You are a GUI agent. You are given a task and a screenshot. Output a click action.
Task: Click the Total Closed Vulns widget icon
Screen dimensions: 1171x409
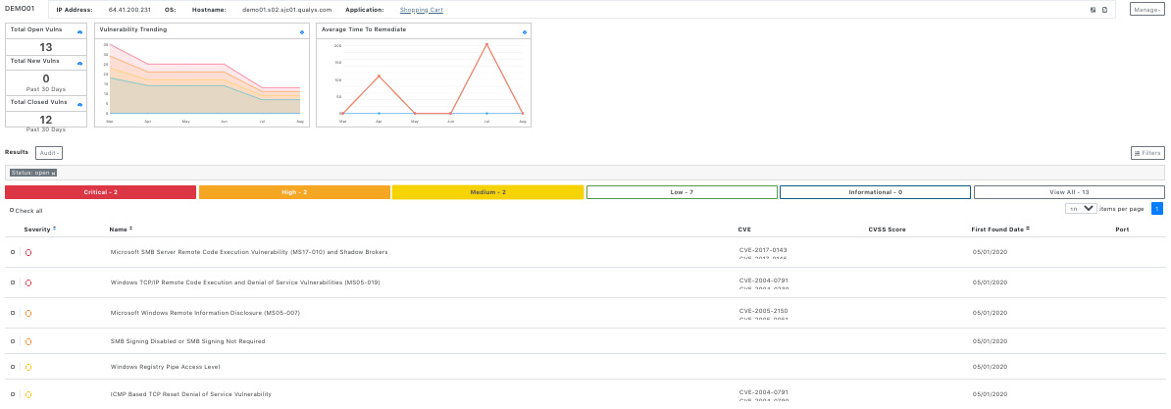tap(79, 104)
